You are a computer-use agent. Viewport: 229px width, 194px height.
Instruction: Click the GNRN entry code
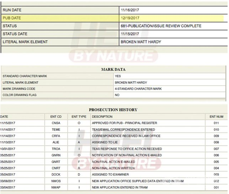click(56, 155)
